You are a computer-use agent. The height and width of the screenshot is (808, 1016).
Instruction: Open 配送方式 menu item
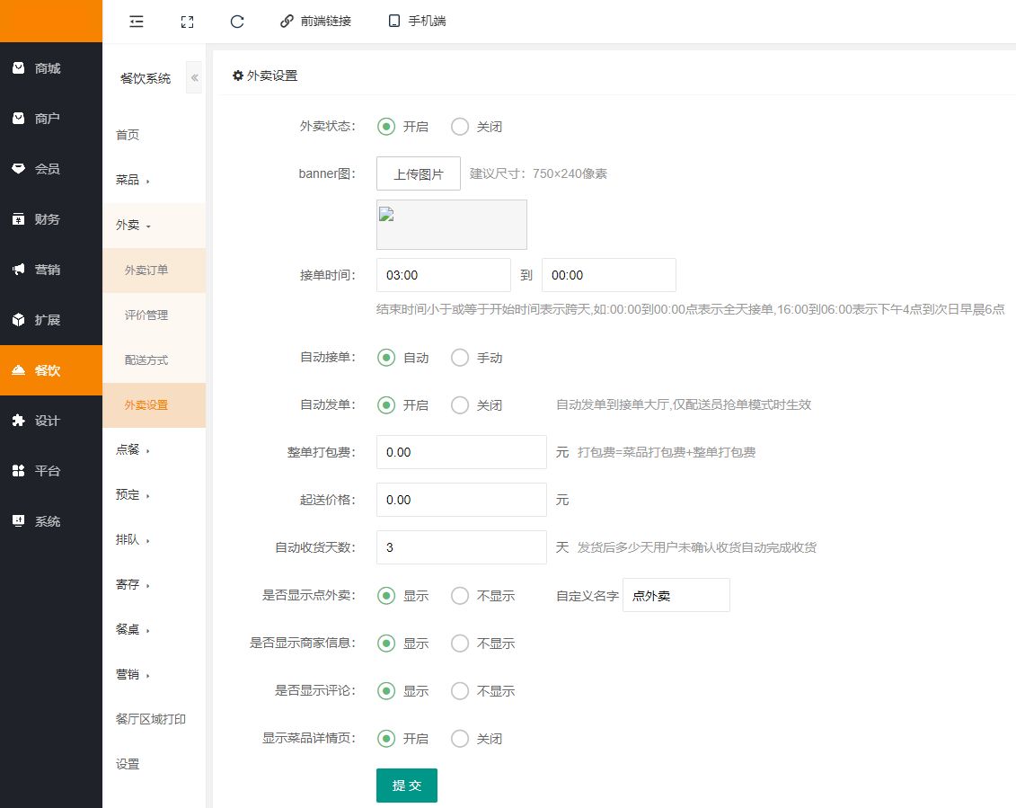tap(146, 360)
